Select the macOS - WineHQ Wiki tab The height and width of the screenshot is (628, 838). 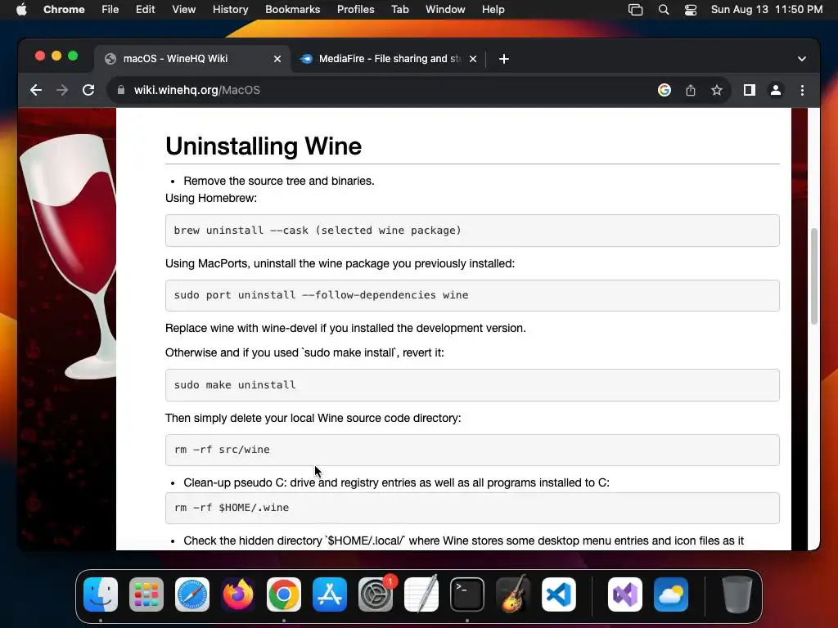point(192,59)
